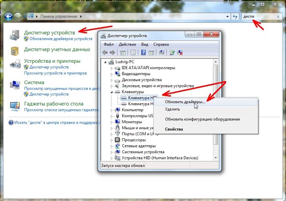Viewport: 286px width, 201px height.
Task: Choose Обновить драйверы... in context menu
Action: pos(206,102)
